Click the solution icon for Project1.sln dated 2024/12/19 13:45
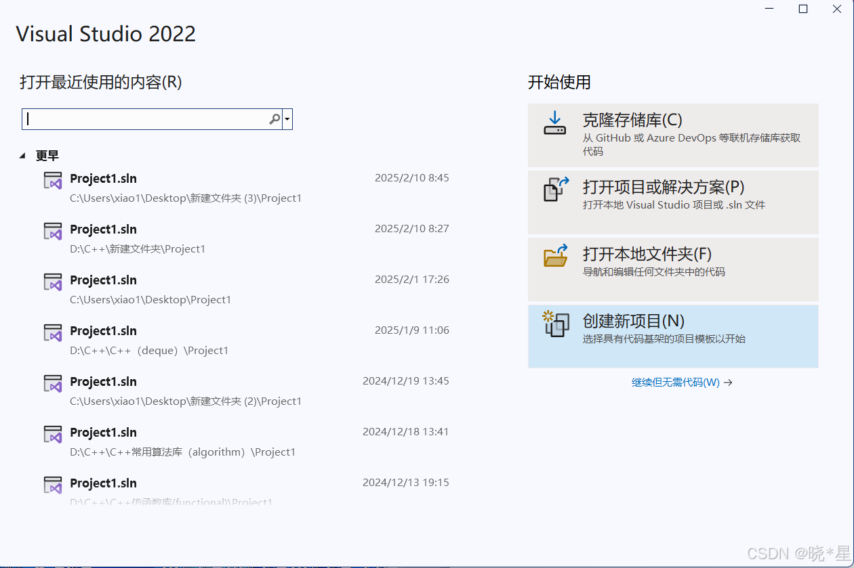 click(x=53, y=383)
